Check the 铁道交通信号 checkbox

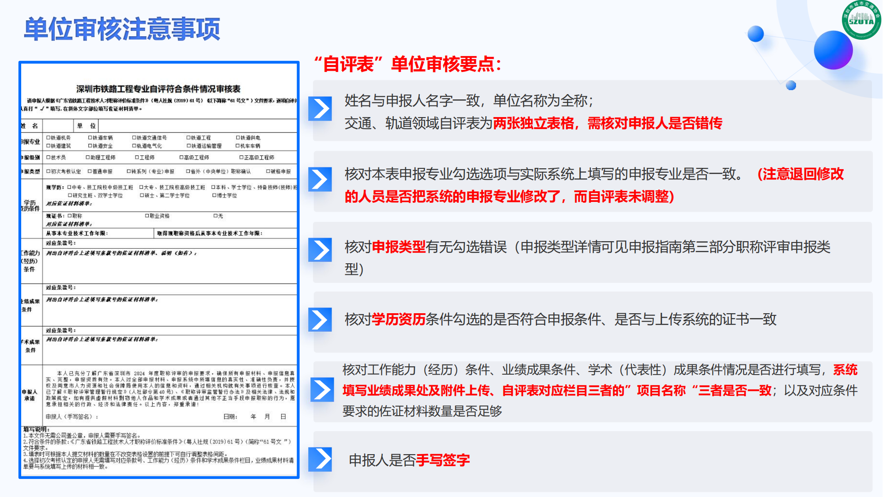click(x=134, y=138)
